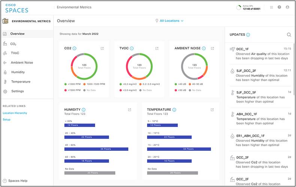
Task: Click orange 40-90 dB legend dot
Action: [190, 84]
